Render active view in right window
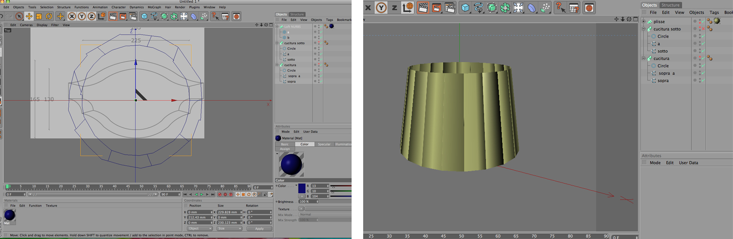 (423, 8)
